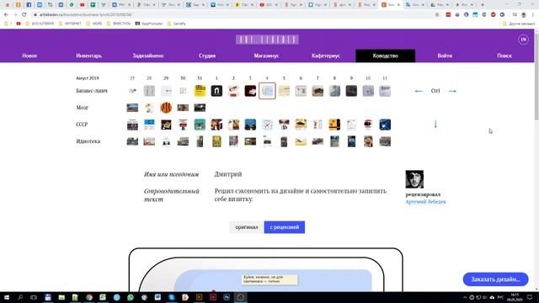Open the Другие закладки bookmarks folder
Screen dimensions: 539x303
tap(519, 24)
